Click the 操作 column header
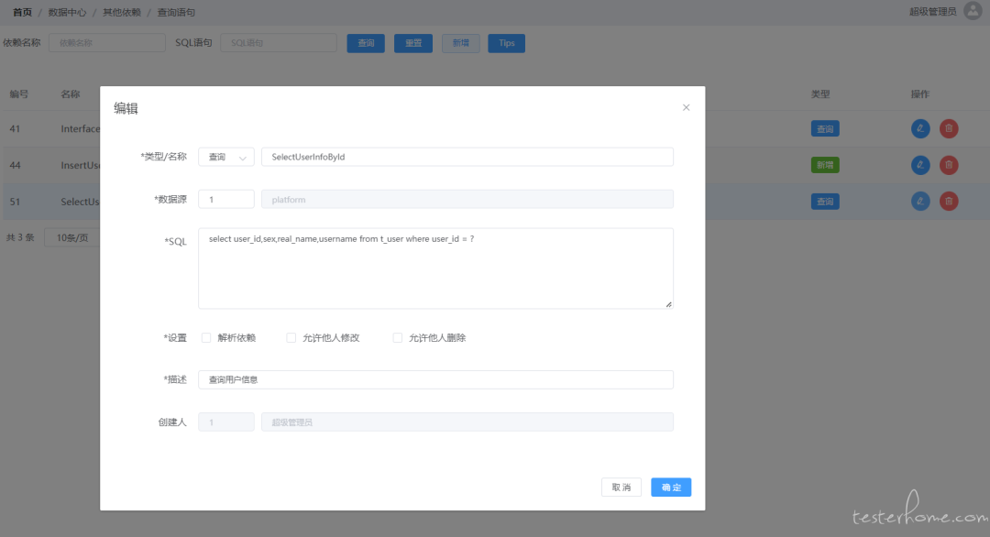Screen dimensions: 990x537 [920, 94]
